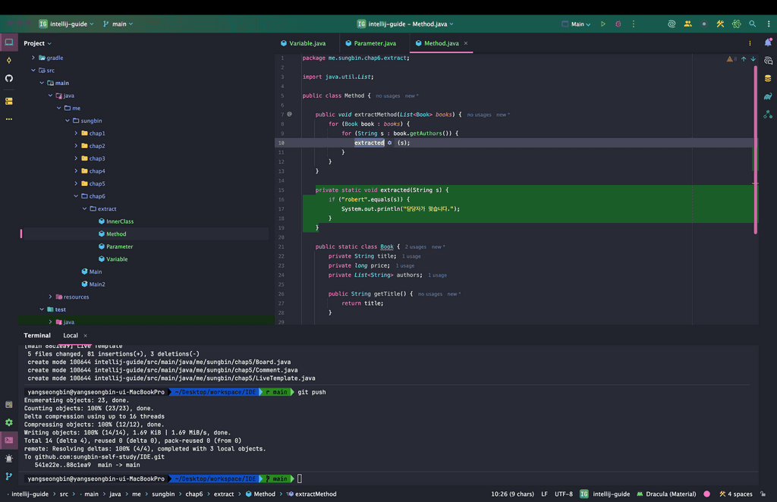Open the Commit tool window icon
Screen dimensions: 777x502
click(x=9, y=61)
